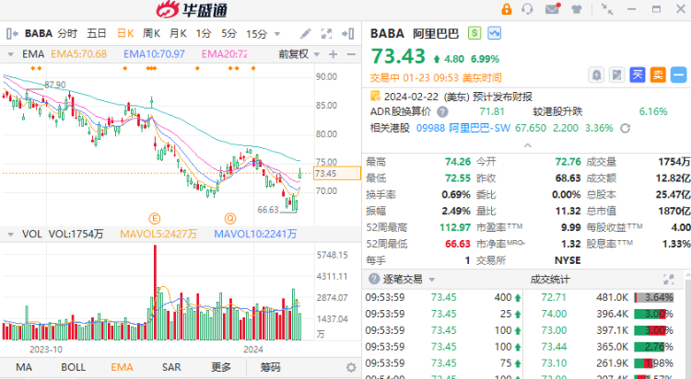Click the earnings calendar icon
Viewport: 691px width, 379px height.
[375, 96]
